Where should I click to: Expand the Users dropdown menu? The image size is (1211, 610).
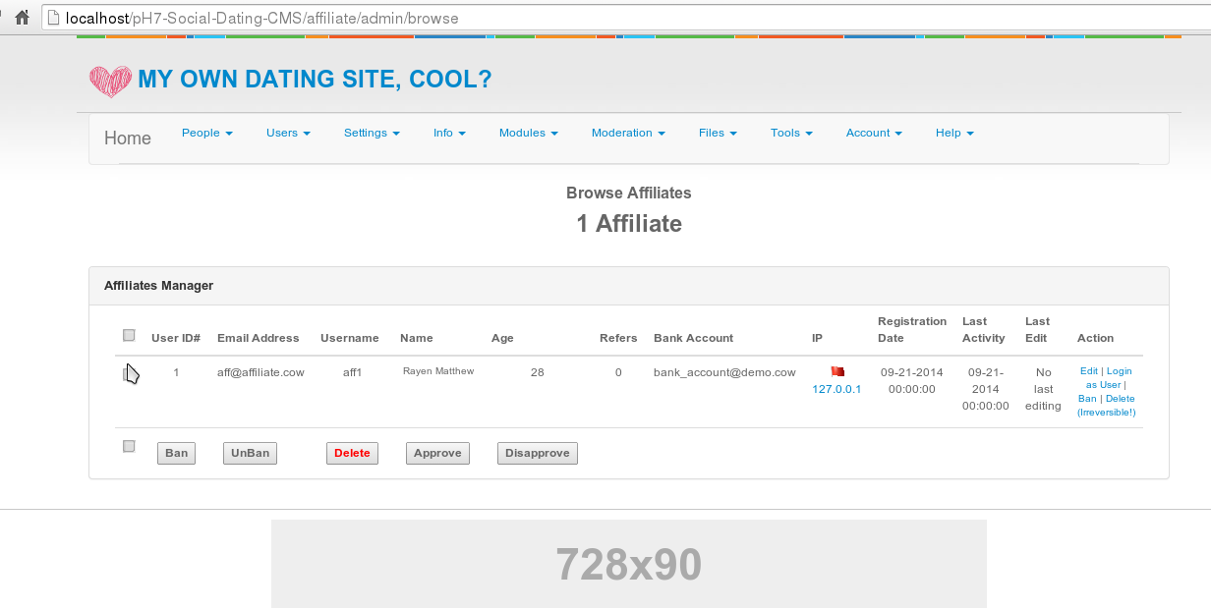tap(288, 133)
